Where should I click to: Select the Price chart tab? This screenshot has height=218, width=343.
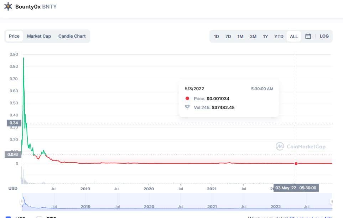[14, 36]
